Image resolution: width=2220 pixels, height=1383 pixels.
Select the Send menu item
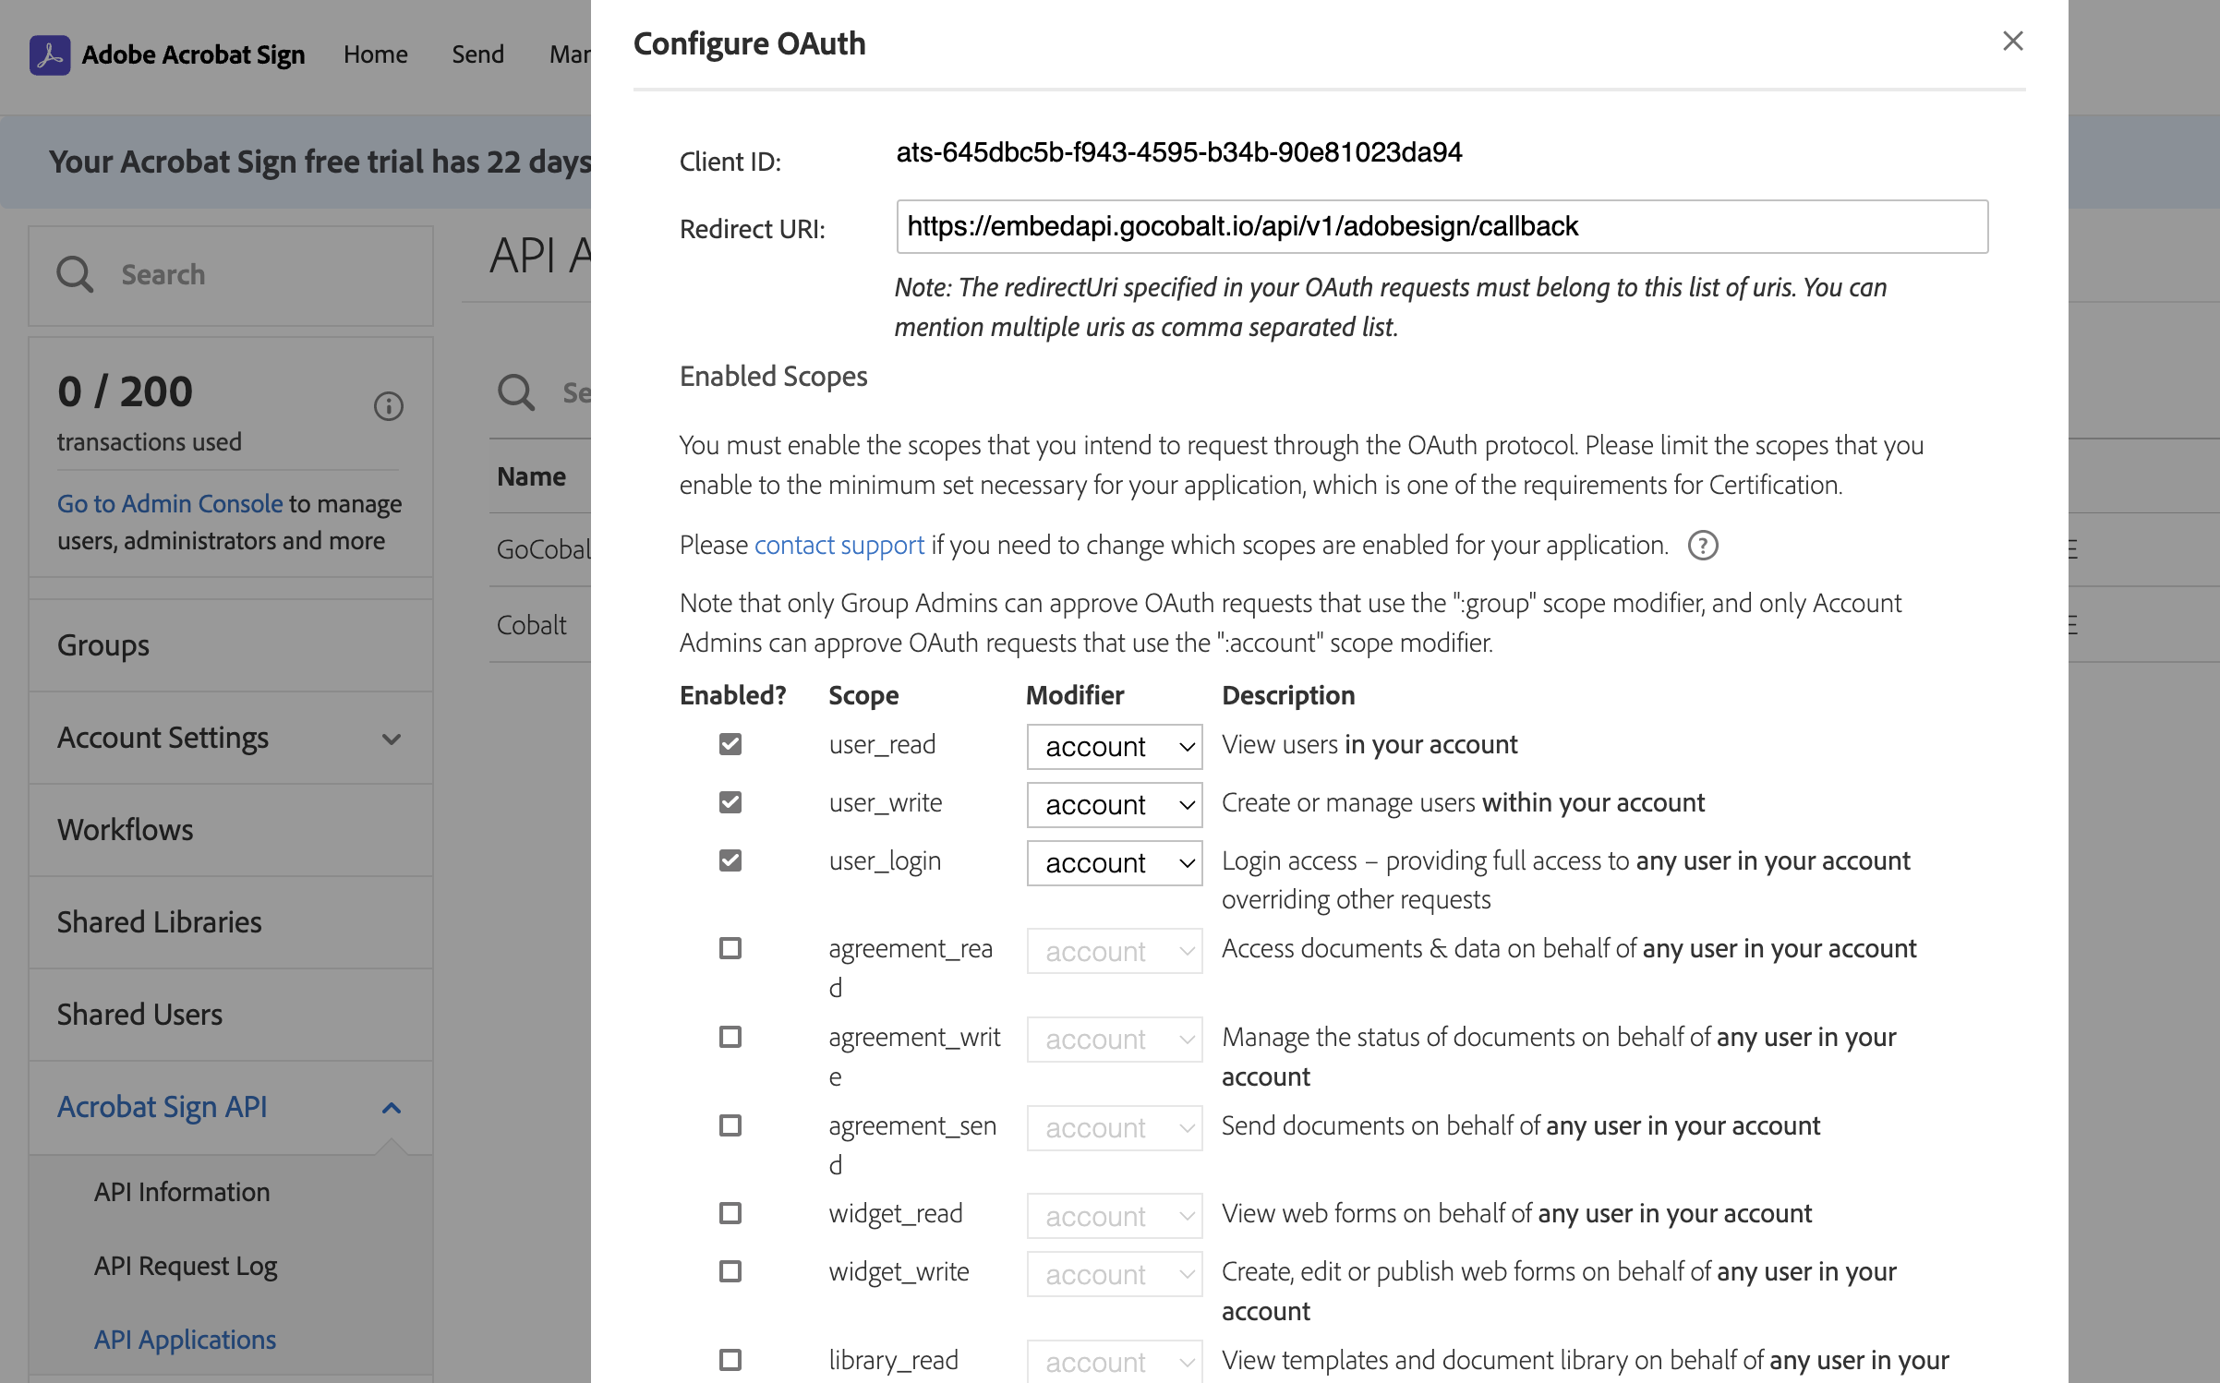pos(477,54)
